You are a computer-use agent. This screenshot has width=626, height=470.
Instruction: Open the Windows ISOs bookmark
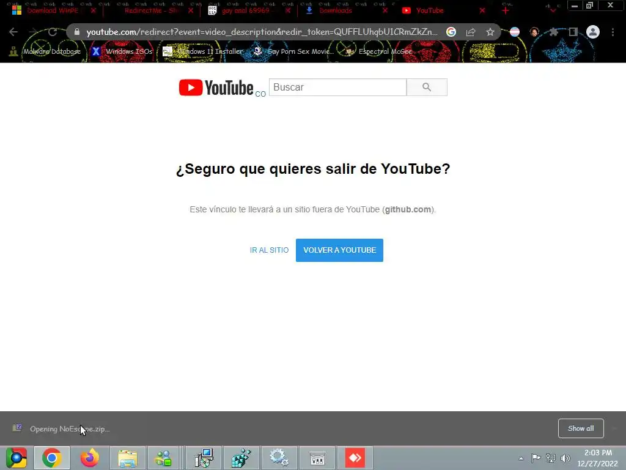tap(122, 51)
